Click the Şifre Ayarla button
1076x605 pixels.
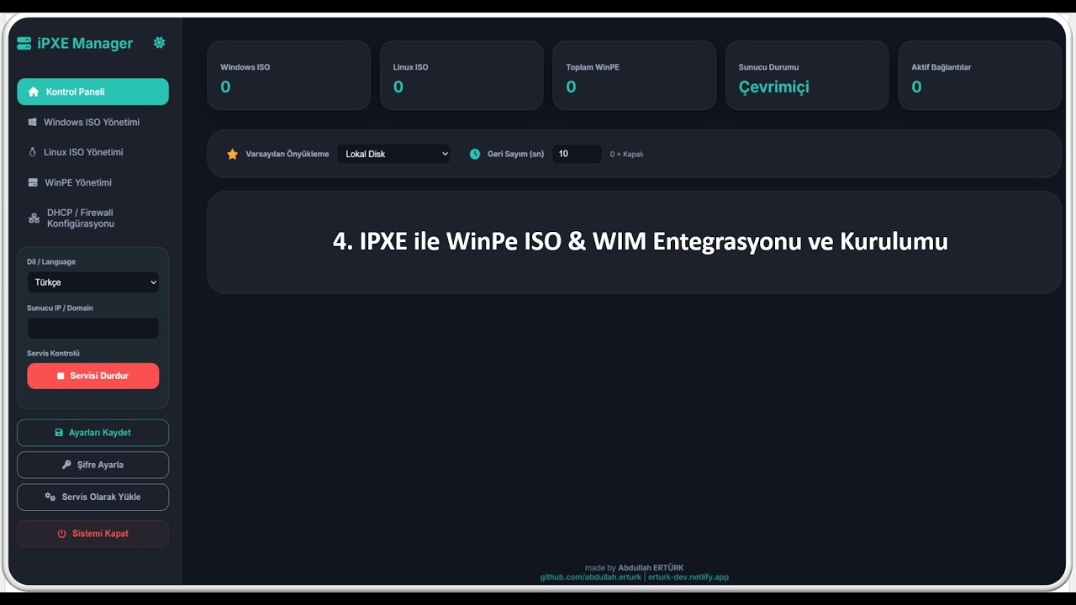(92, 465)
